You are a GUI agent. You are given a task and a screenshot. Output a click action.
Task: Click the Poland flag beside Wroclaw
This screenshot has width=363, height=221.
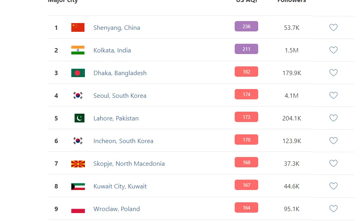pyautogui.click(x=78, y=209)
